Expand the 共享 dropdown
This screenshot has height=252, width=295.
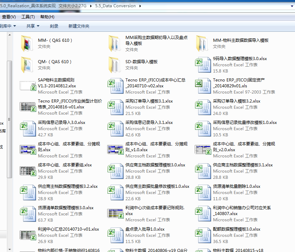pyautogui.click(x=33, y=26)
